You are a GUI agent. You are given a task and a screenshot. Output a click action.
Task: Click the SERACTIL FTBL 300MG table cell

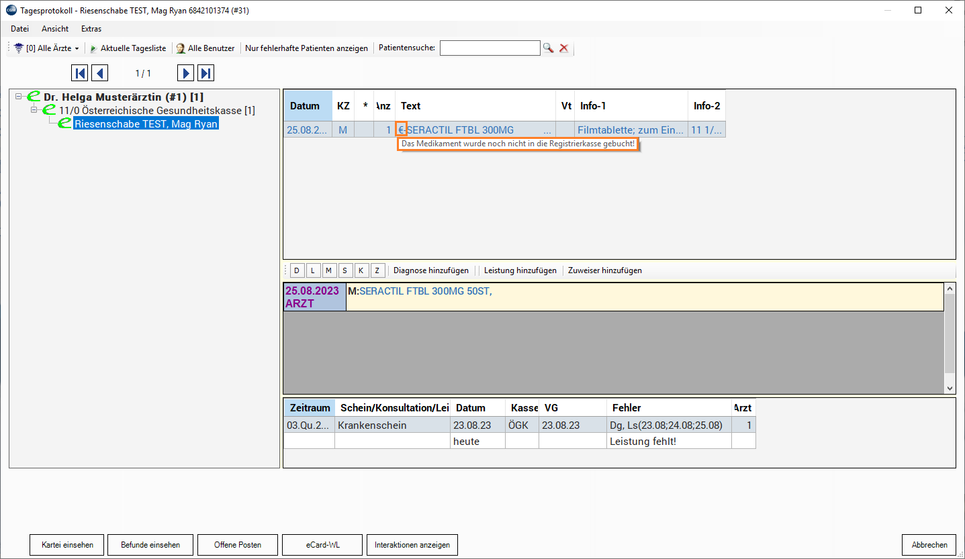pos(475,130)
